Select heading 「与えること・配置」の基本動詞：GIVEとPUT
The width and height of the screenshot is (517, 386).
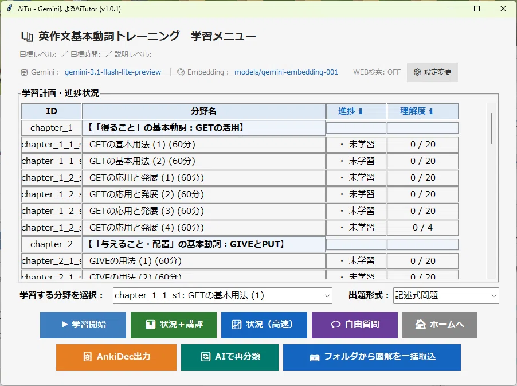click(204, 244)
